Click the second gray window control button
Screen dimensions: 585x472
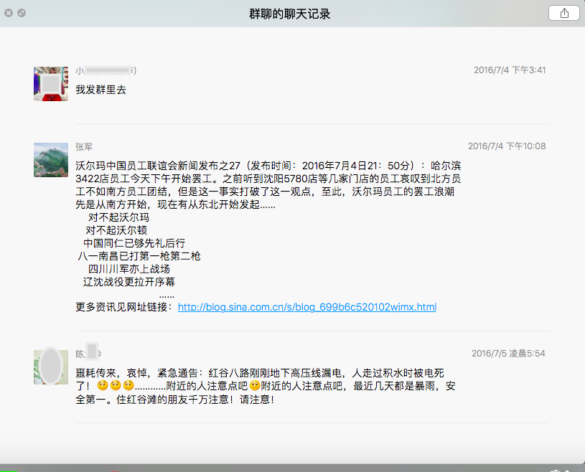coord(22,13)
